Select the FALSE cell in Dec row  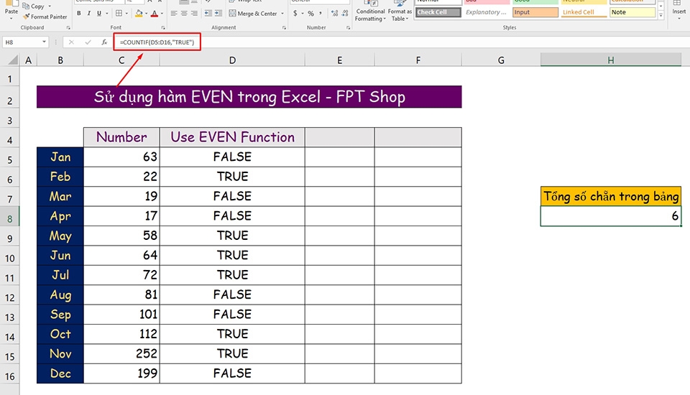click(x=232, y=373)
